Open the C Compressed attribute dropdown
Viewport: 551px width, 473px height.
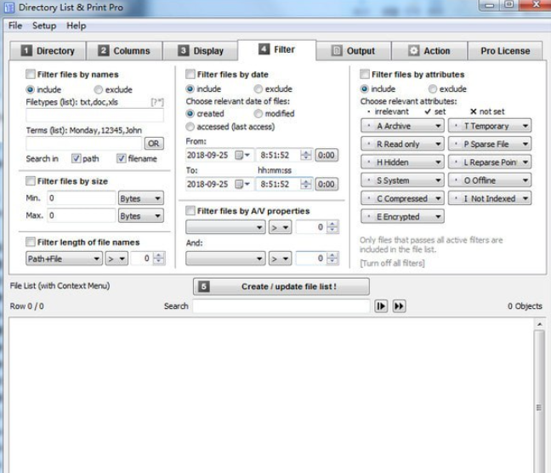402,198
